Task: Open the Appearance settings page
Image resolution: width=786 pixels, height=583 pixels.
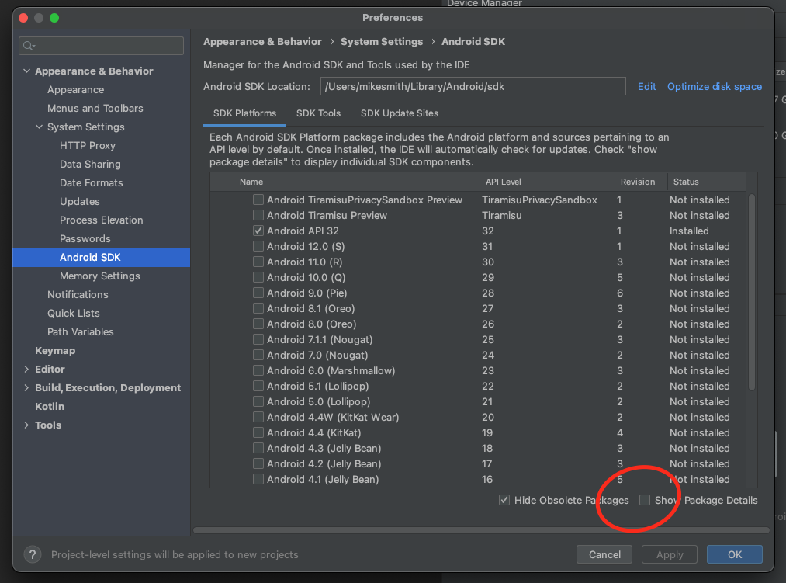Action: coord(76,90)
